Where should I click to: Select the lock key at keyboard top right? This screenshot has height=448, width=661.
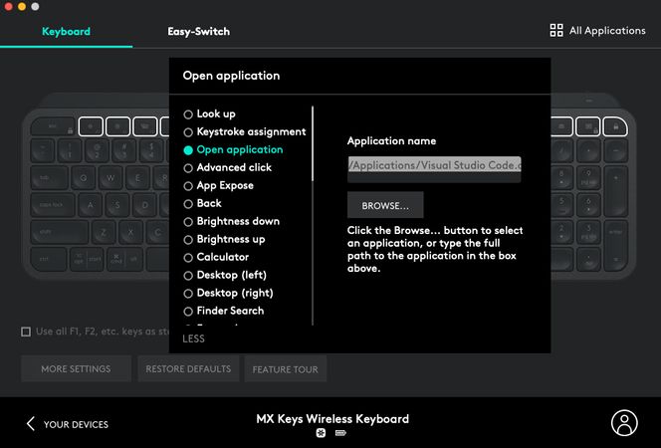click(x=615, y=126)
